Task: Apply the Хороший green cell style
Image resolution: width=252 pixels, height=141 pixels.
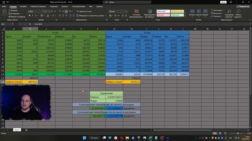Action: click(x=177, y=15)
